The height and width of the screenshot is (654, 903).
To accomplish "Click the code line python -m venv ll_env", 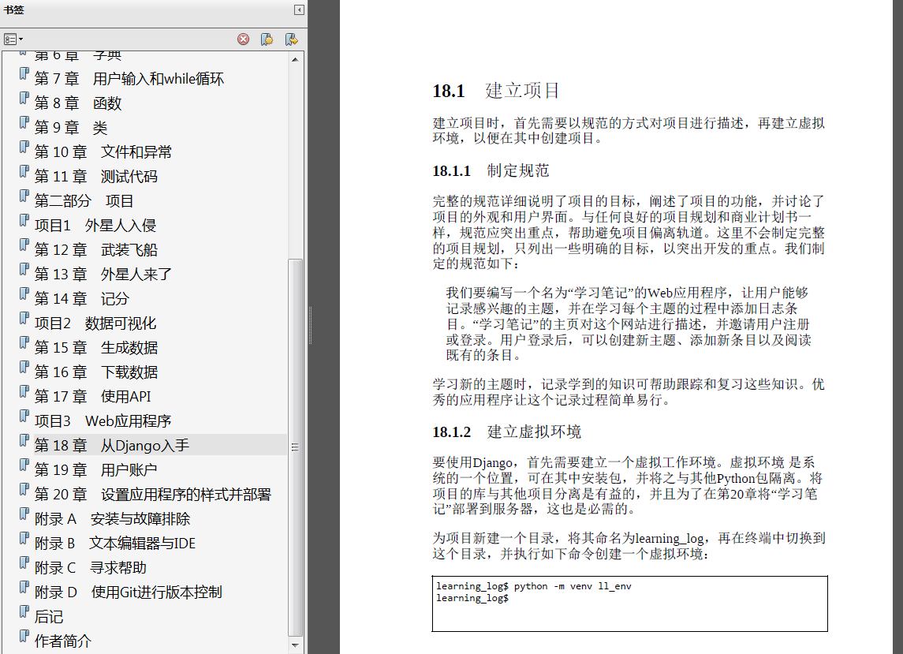I will pos(573,586).
